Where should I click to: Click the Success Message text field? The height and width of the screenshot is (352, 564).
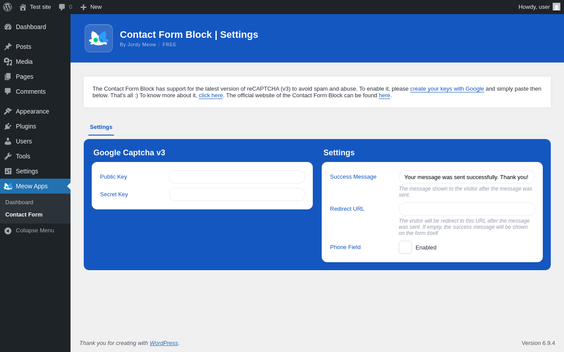point(467,177)
